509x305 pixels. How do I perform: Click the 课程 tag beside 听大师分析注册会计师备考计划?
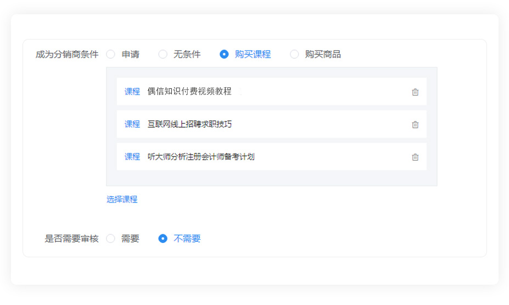[x=132, y=157]
